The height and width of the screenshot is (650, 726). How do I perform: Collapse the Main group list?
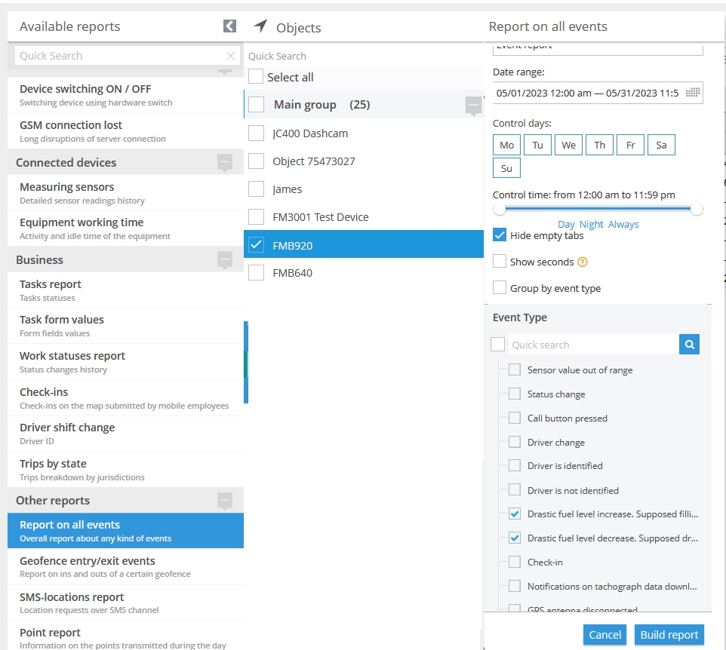tap(473, 105)
